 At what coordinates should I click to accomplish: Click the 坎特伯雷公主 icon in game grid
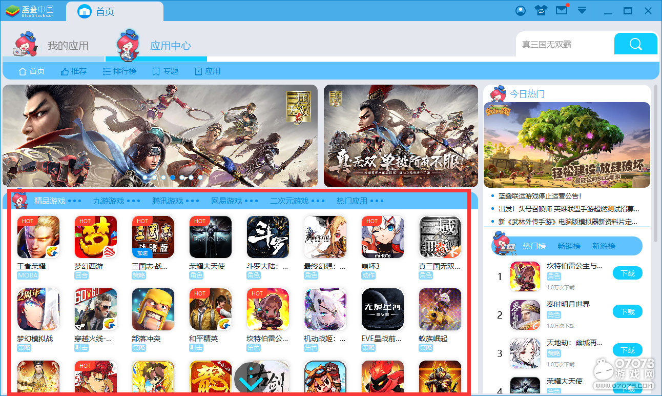point(268,309)
